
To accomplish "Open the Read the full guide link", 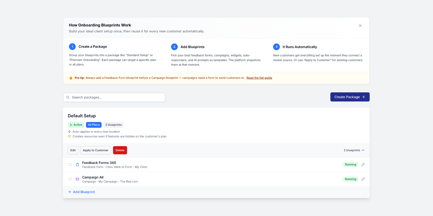I will [x=259, y=78].
